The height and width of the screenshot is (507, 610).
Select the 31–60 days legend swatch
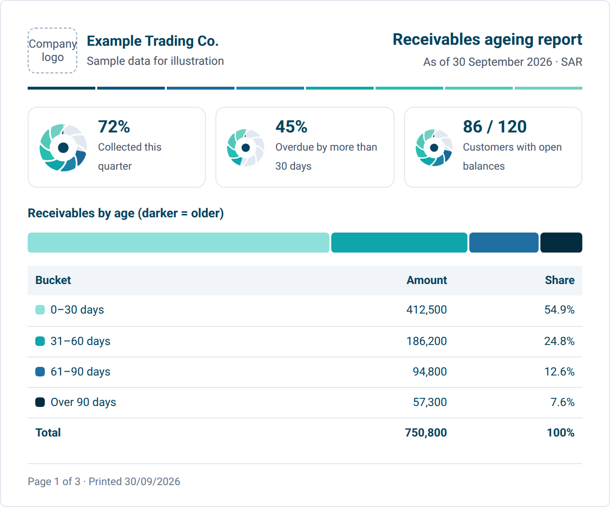(40, 341)
